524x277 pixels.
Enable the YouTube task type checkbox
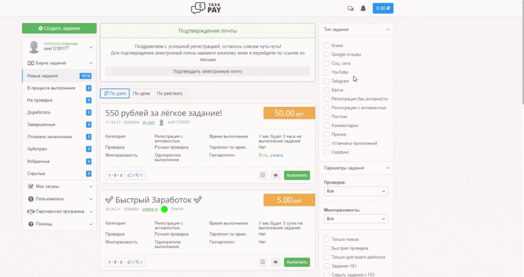(326, 72)
